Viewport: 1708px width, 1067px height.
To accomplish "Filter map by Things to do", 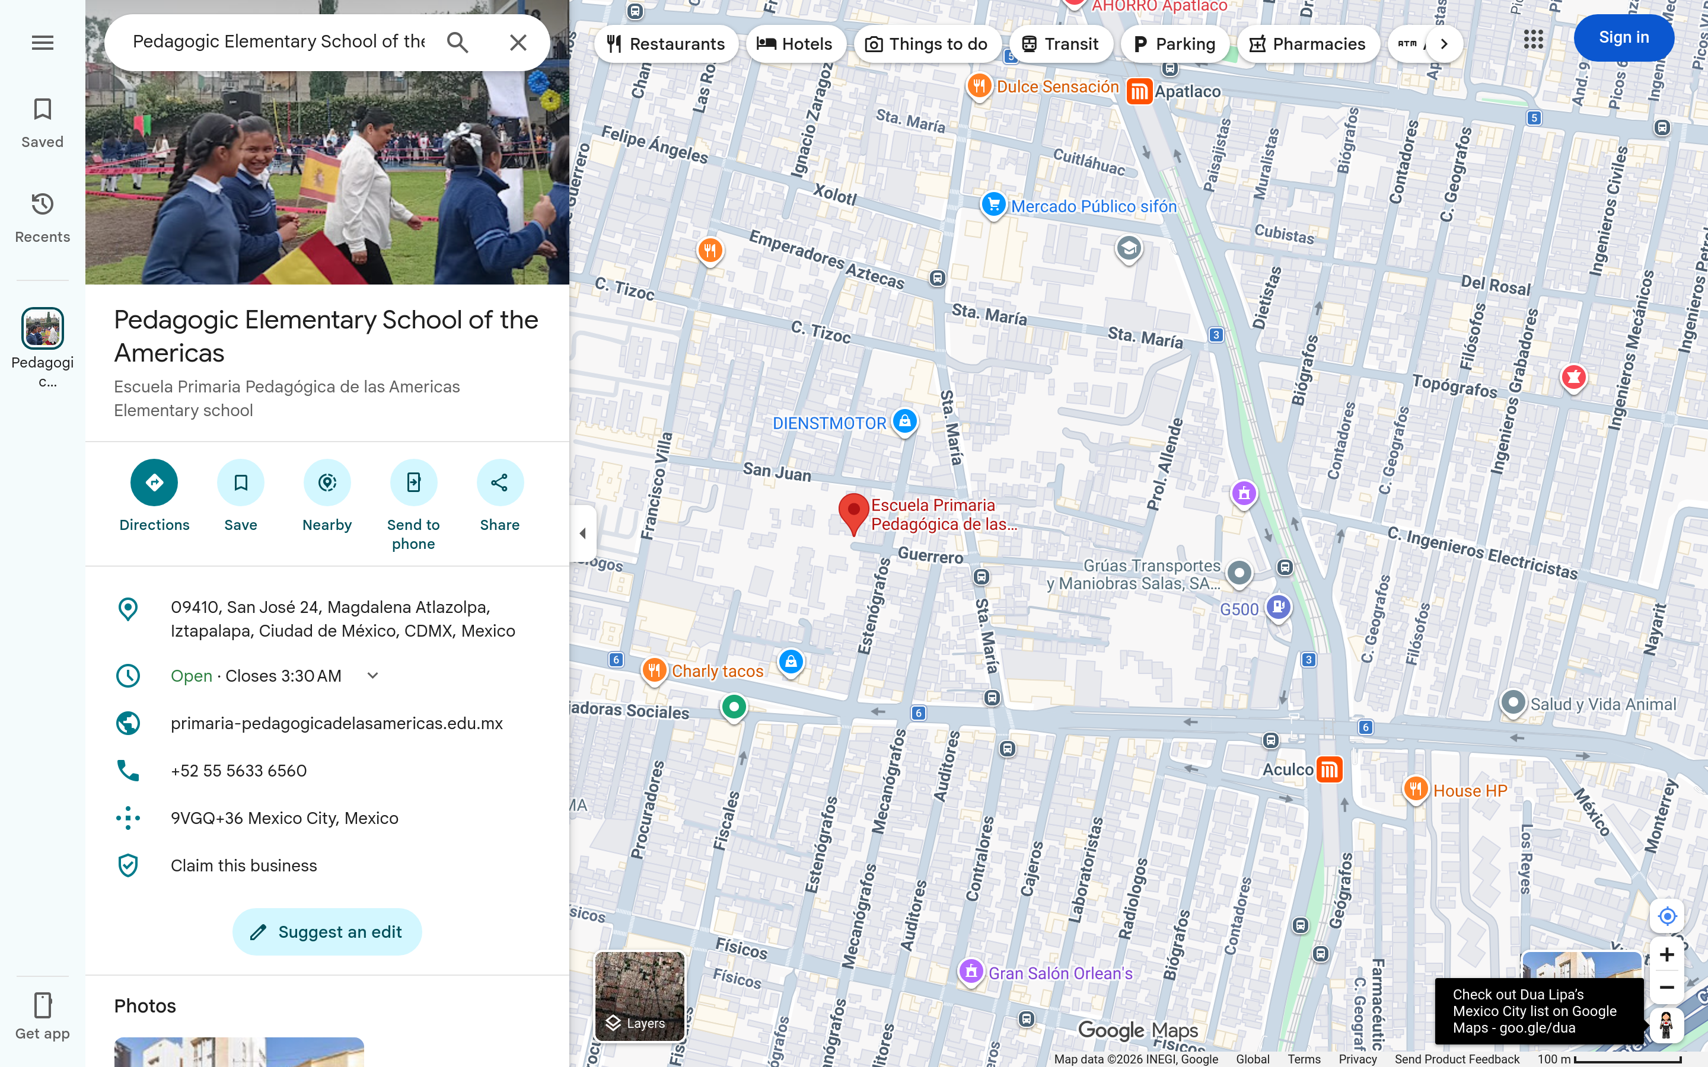I will 928,44.
